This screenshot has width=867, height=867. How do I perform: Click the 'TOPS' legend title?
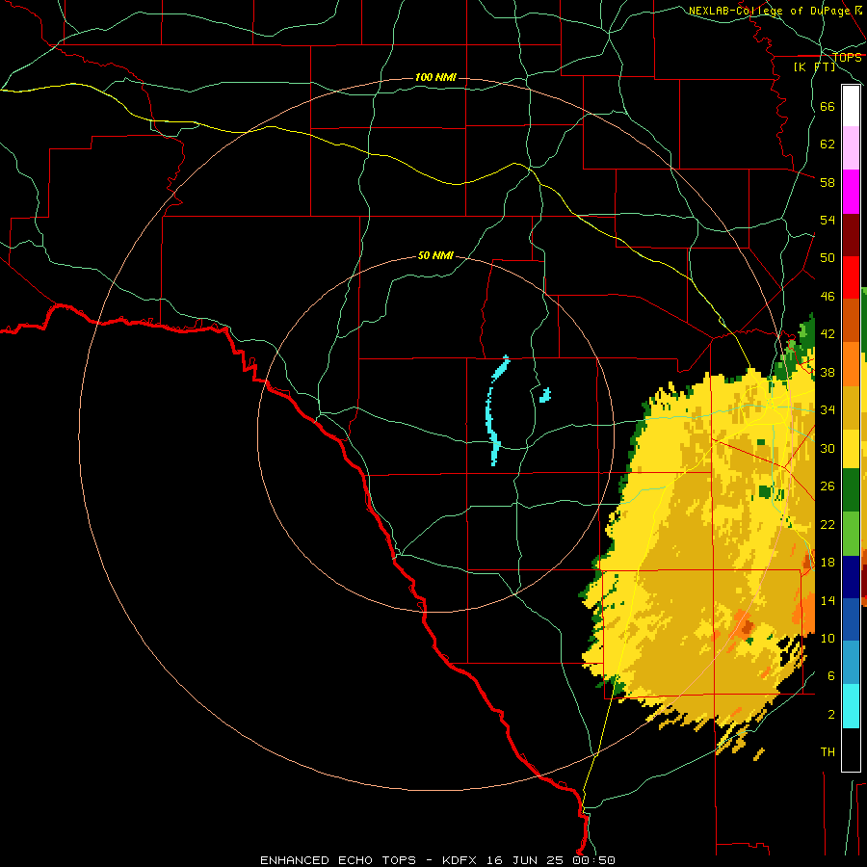click(x=847, y=57)
